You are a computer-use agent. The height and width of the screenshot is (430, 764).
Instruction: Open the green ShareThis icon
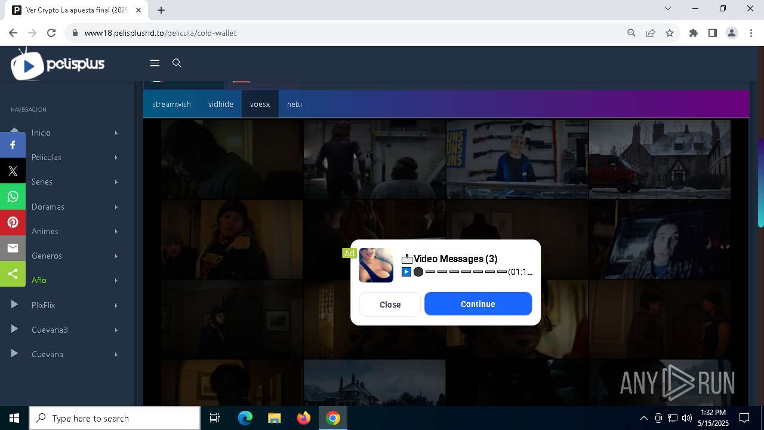(x=13, y=274)
